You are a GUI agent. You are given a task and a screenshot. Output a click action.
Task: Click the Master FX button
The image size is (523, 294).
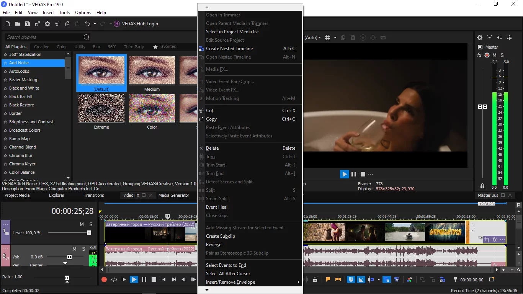[479, 55]
